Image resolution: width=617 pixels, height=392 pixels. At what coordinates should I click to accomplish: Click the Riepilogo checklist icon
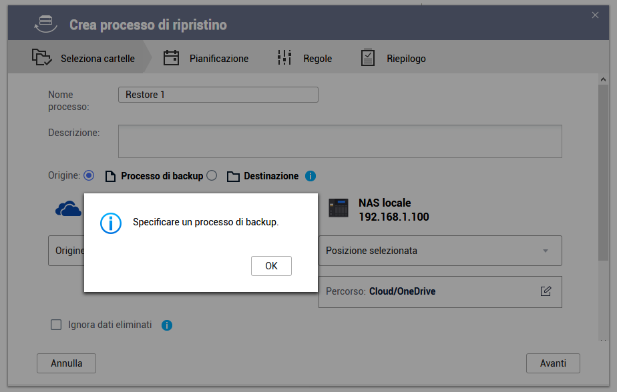click(368, 58)
